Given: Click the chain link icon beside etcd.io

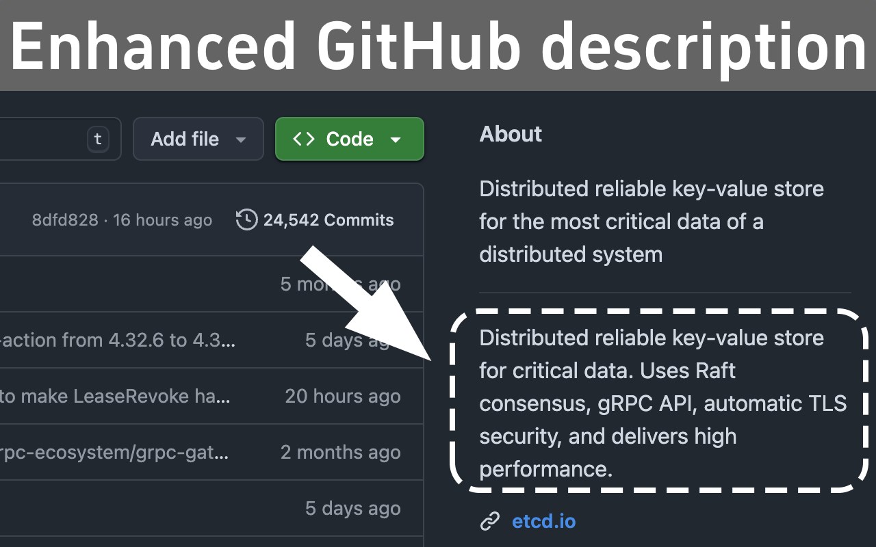Looking at the screenshot, I should pyautogui.click(x=490, y=522).
